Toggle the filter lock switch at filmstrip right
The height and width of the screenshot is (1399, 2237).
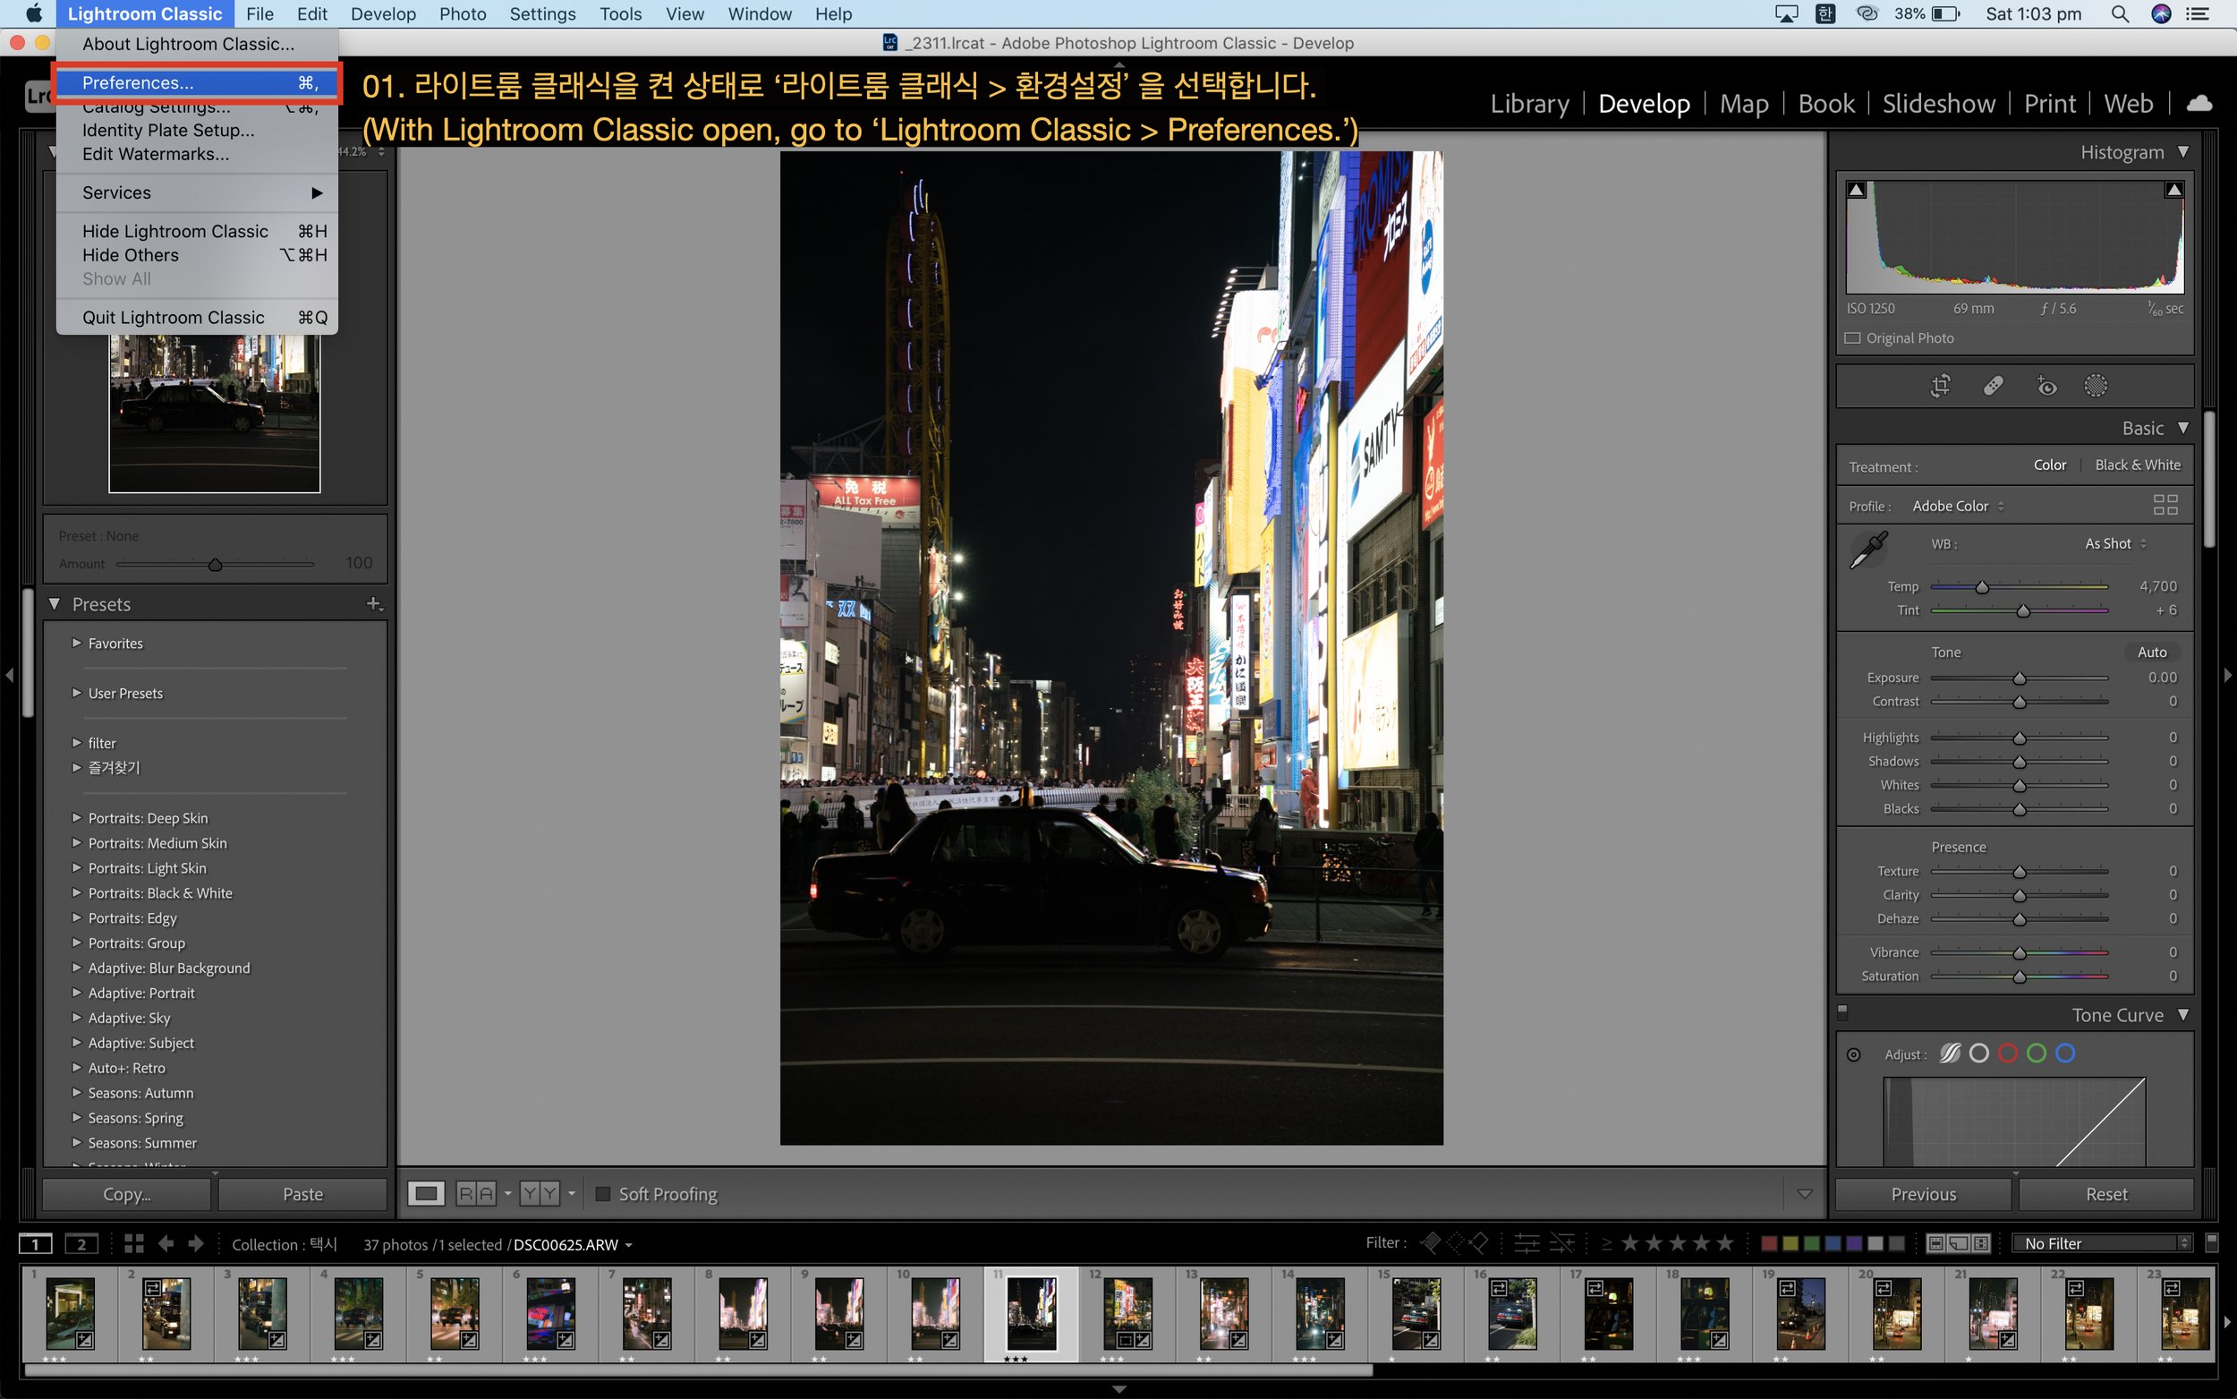(2211, 1241)
